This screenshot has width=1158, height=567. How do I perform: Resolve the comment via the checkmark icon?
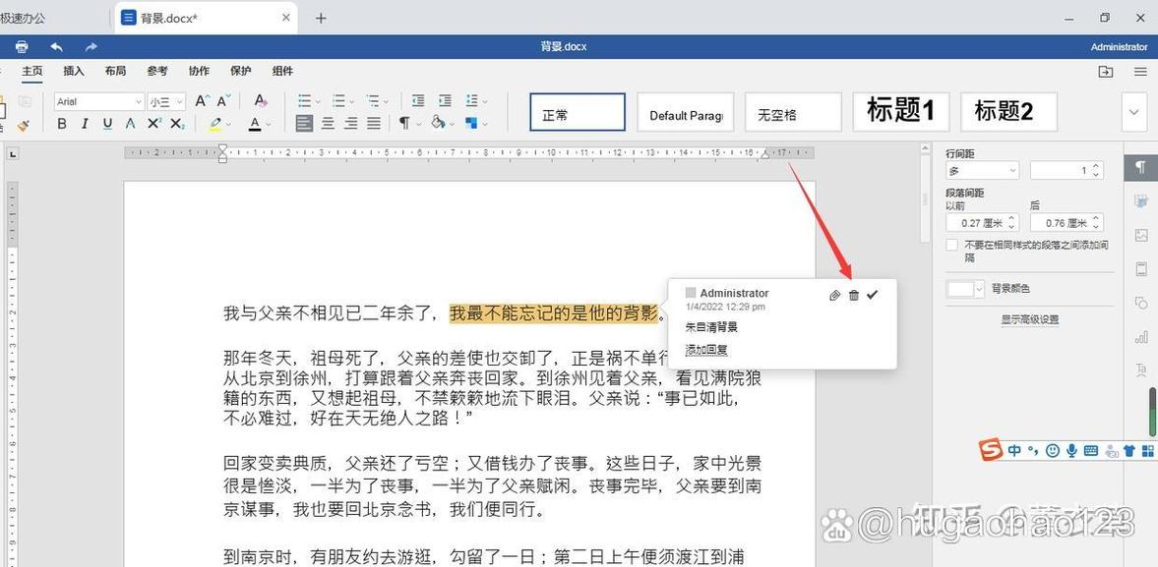click(872, 295)
